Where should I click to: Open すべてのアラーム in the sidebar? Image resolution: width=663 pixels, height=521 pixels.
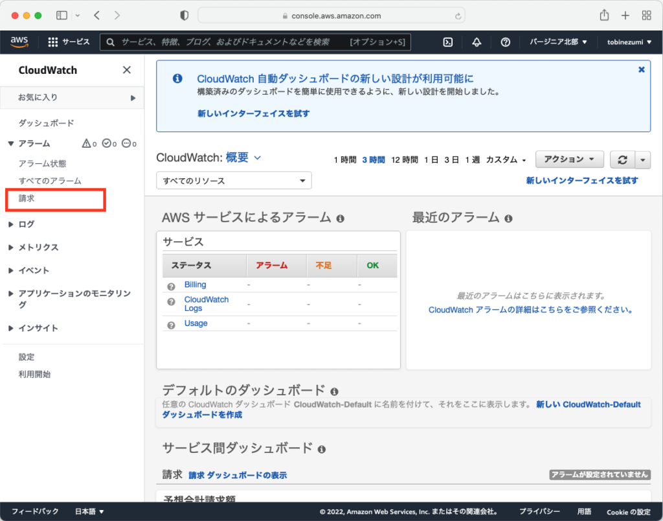[x=50, y=181]
